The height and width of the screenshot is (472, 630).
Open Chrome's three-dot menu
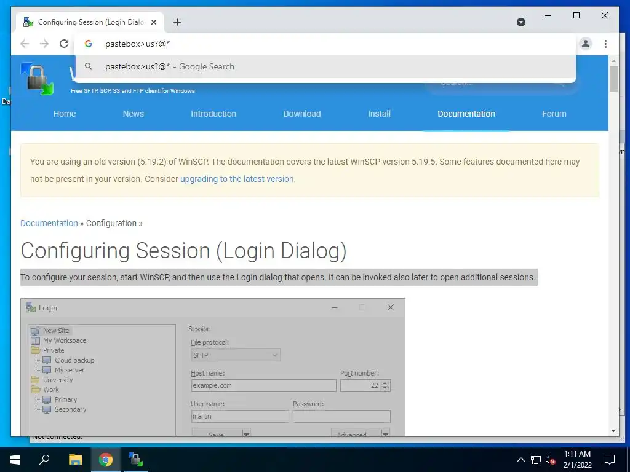click(x=605, y=44)
